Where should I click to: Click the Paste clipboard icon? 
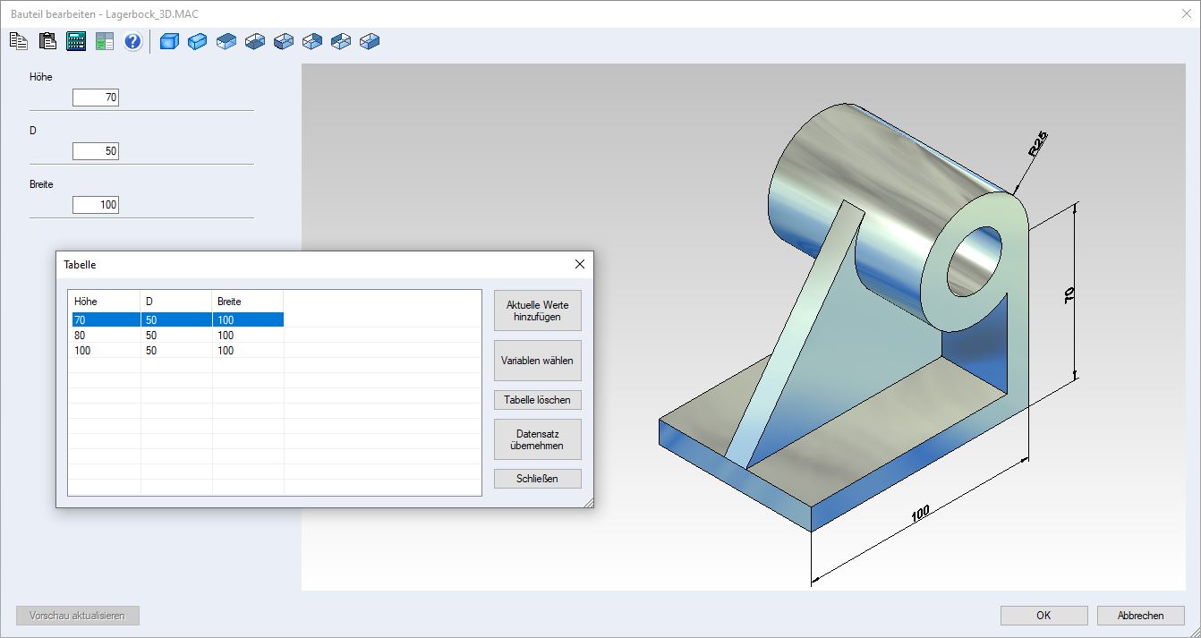point(47,41)
